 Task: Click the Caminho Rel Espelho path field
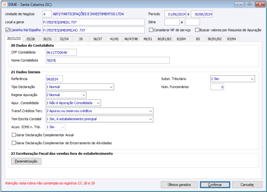[93, 30]
